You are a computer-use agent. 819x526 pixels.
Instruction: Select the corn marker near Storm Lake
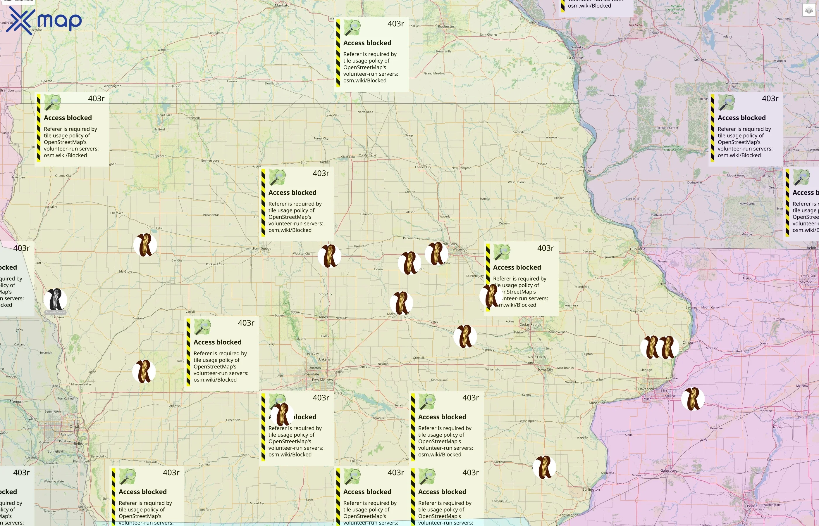tap(145, 245)
